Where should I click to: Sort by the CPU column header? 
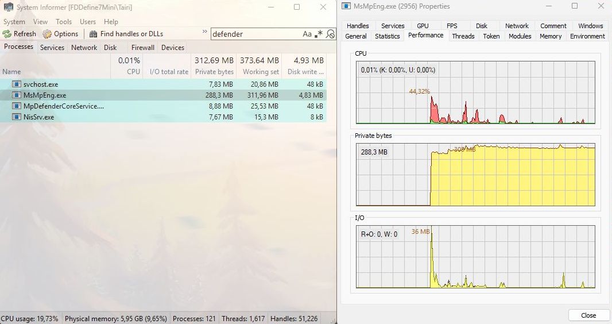click(x=127, y=67)
